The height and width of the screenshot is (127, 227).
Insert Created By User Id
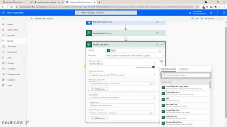[x=184, y=93]
